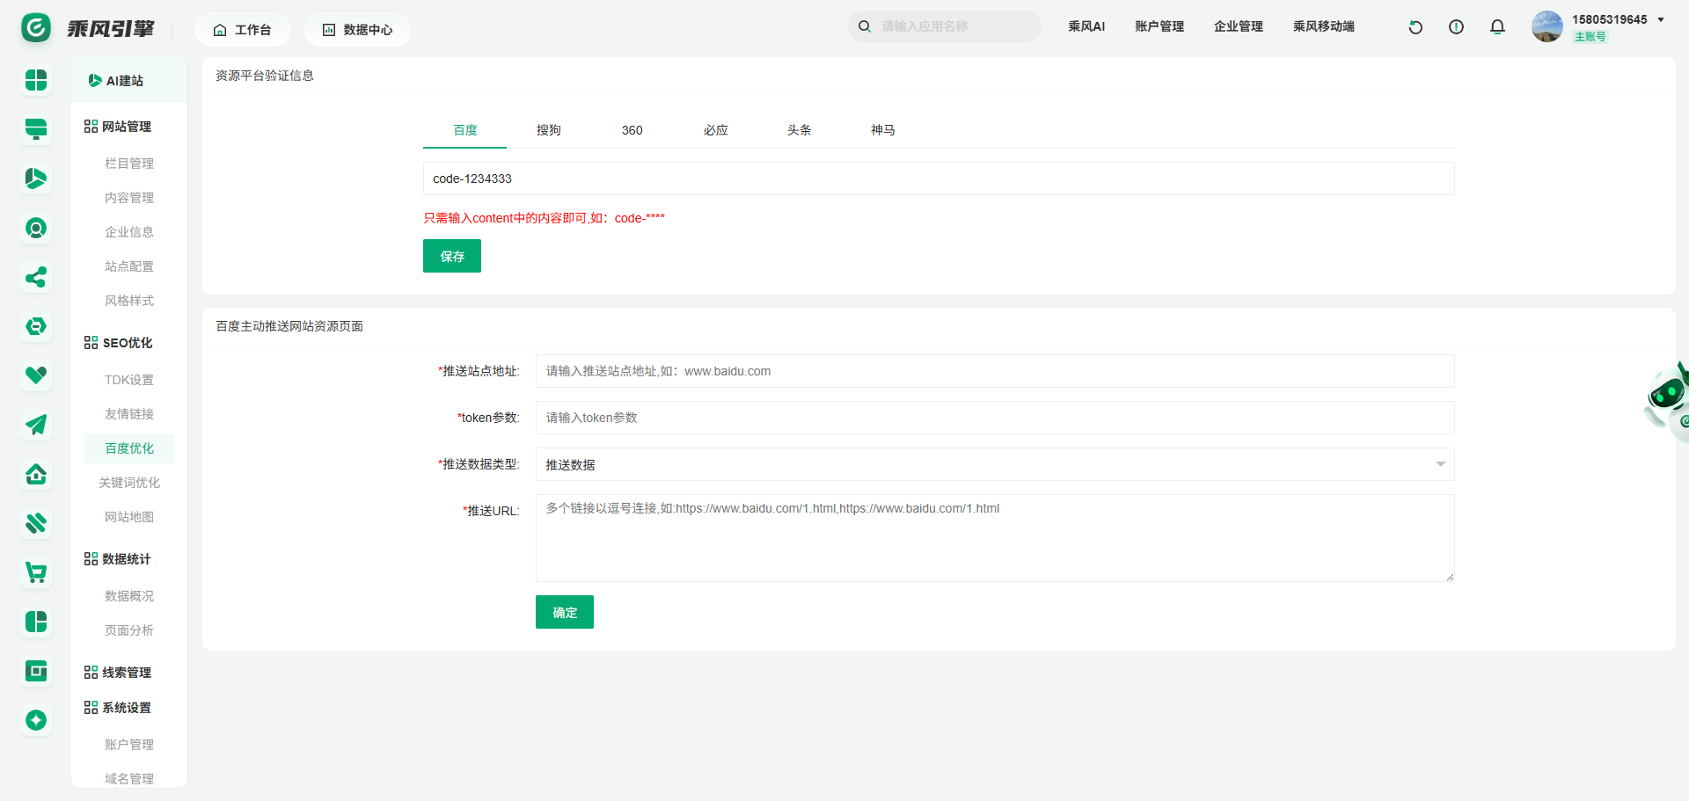1689x801 pixels.
Task: Click the four-square grid sidebar icon
Action: point(36,80)
